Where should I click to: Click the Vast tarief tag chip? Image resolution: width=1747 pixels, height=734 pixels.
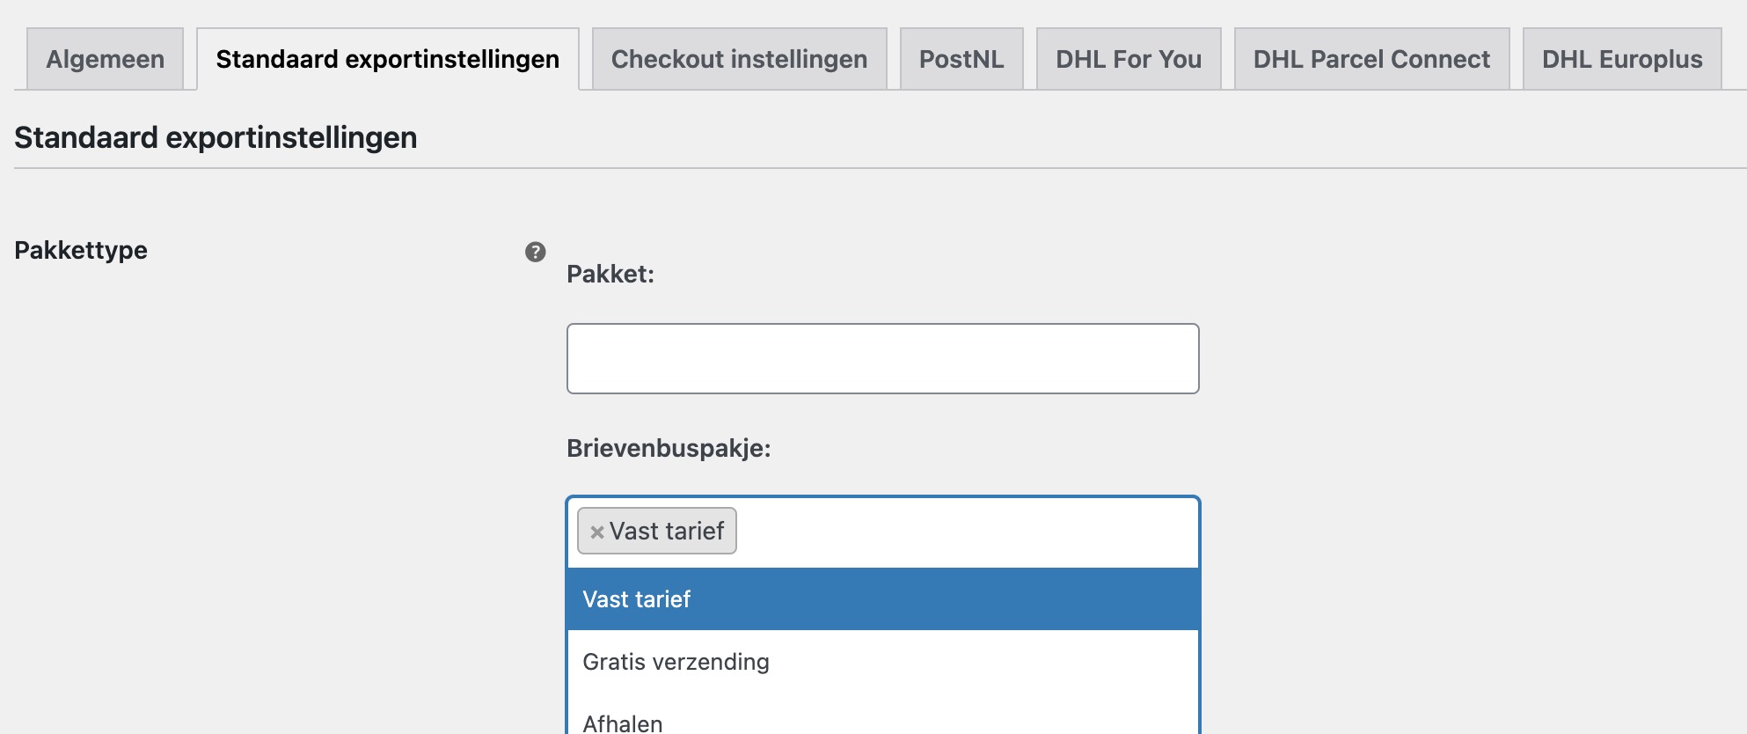pos(655,531)
